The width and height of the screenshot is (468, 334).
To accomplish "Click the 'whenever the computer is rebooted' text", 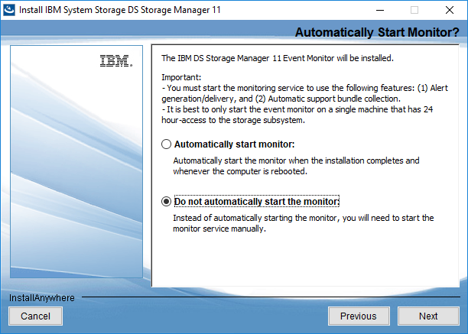I will coord(240,171).
